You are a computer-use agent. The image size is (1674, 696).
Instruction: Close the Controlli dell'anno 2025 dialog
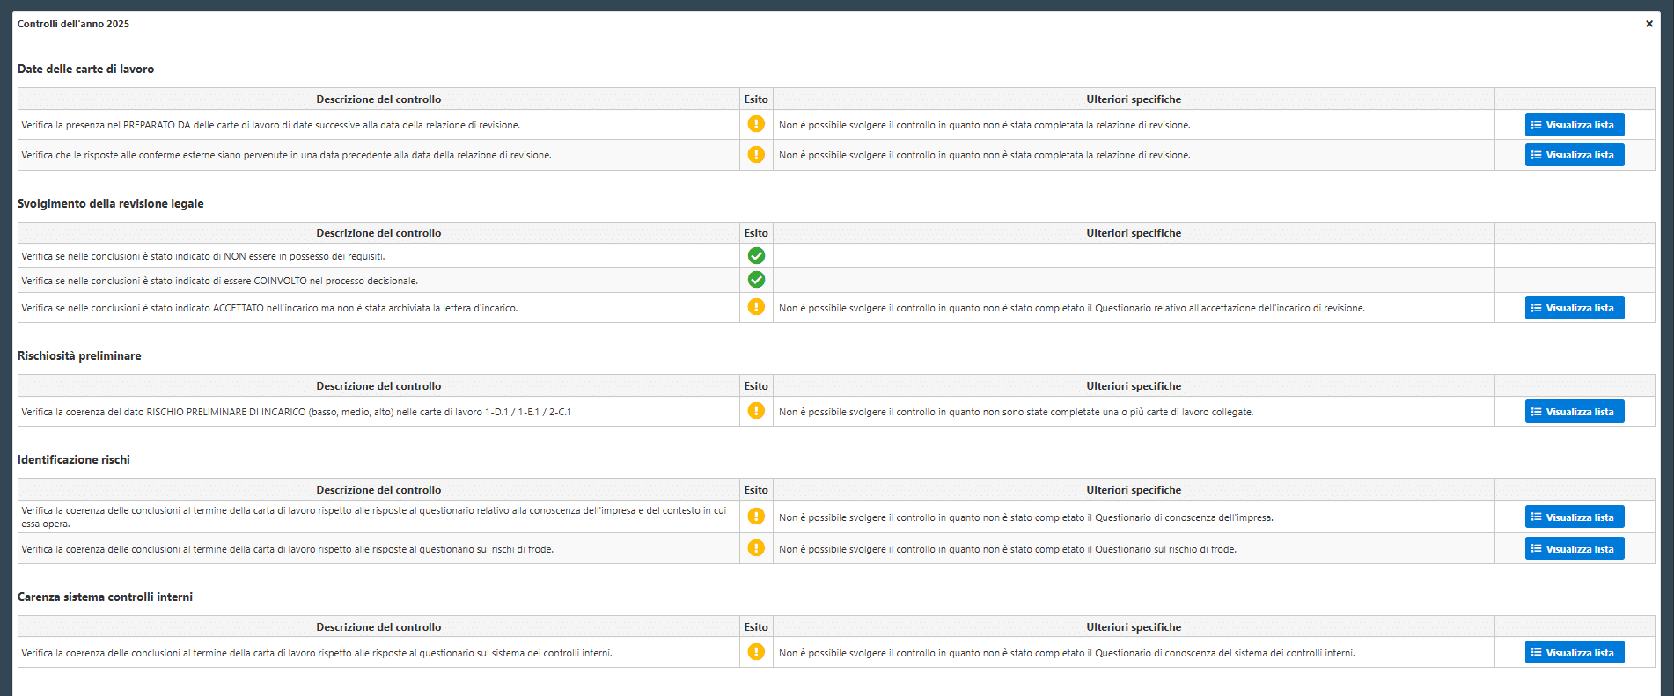click(1648, 24)
